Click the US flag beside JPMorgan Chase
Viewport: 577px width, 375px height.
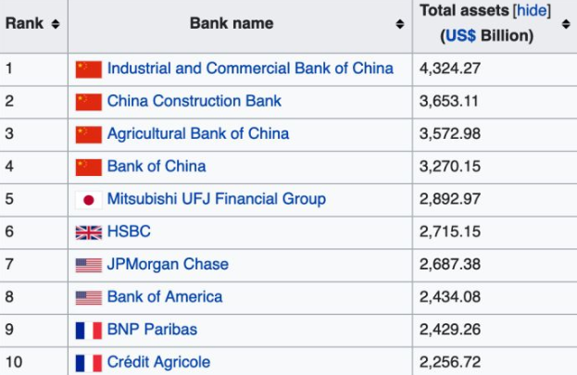(88, 266)
